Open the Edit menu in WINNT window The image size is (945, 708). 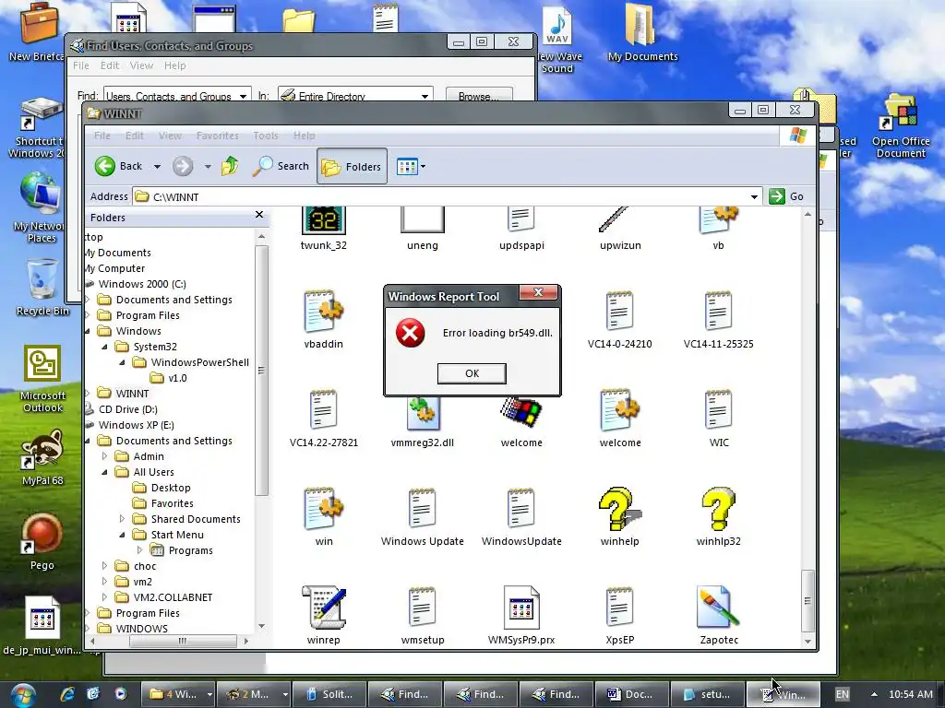(x=135, y=136)
